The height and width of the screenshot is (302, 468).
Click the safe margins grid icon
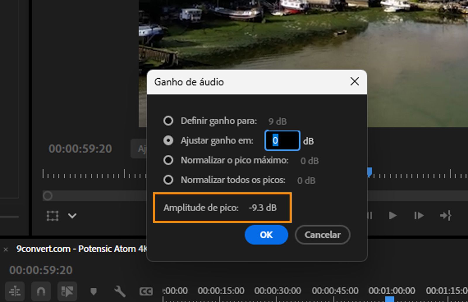click(52, 216)
